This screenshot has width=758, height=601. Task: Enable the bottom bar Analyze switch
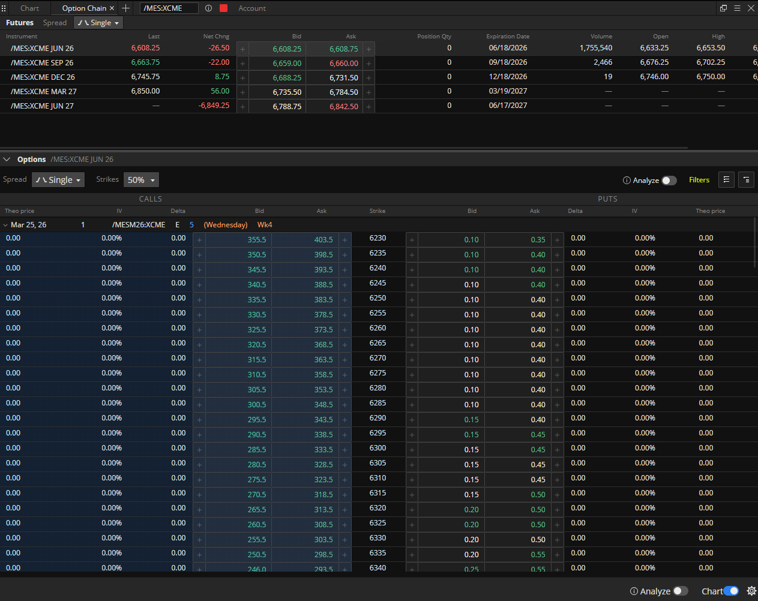[680, 591]
